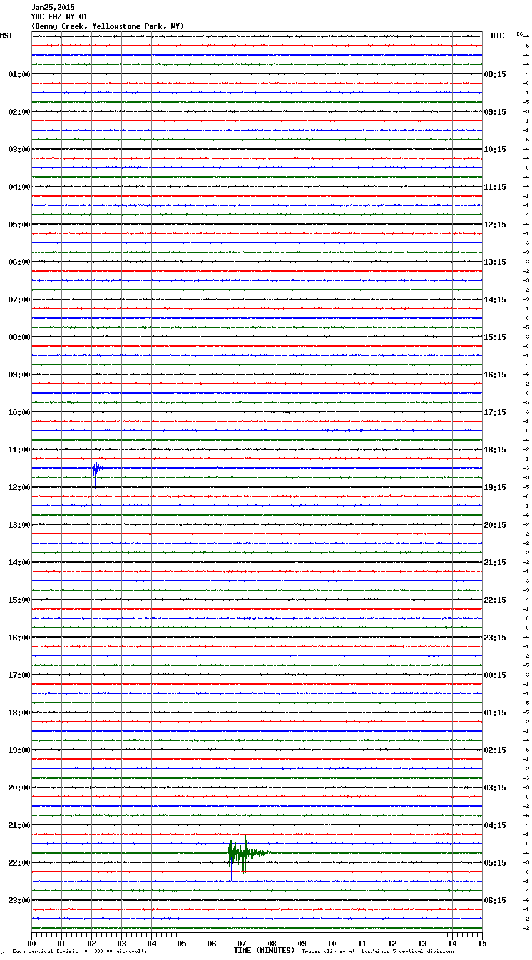This screenshot has height=960, width=532.
Task: Click the 06:15 UTC time label
Action: click(495, 901)
